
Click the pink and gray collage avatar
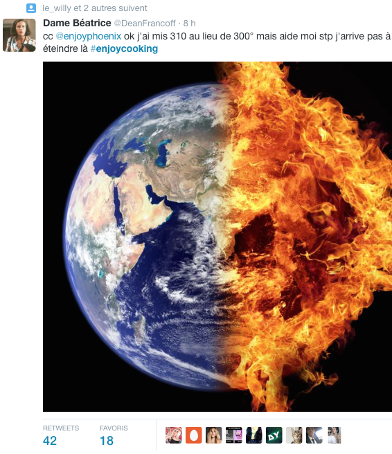[234, 435]
